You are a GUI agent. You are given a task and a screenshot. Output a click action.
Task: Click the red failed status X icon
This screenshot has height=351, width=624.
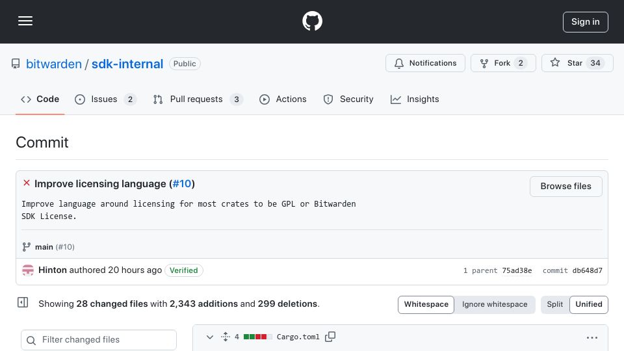coord(27,183)
